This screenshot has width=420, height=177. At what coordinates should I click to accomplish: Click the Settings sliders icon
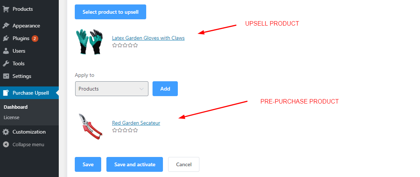point(6,76)
